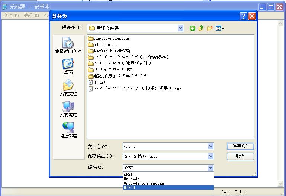The image size is (286, 196).
Task: Maximize the Notepad window
Action: (271, 7)
